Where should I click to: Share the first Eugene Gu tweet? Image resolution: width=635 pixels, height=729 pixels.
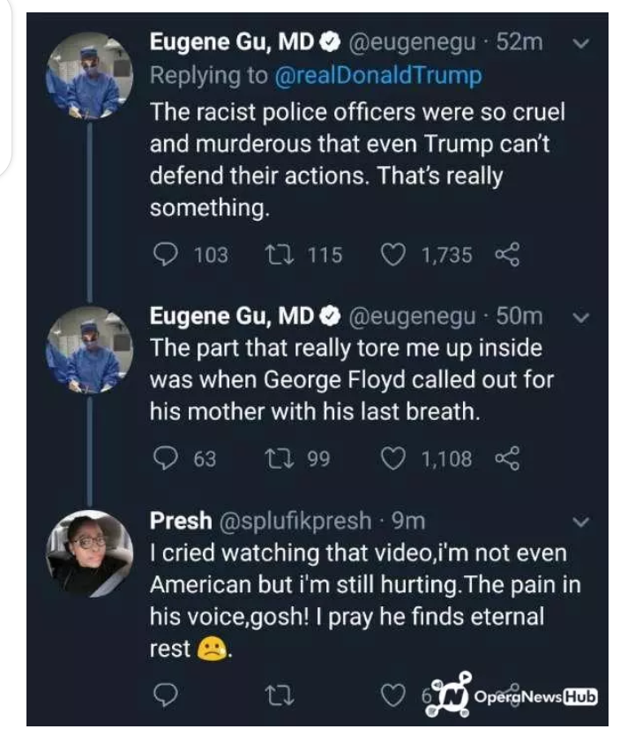point(507,255)
